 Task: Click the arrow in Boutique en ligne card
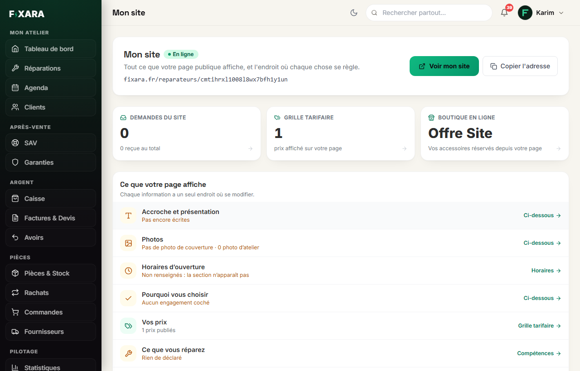559,148
